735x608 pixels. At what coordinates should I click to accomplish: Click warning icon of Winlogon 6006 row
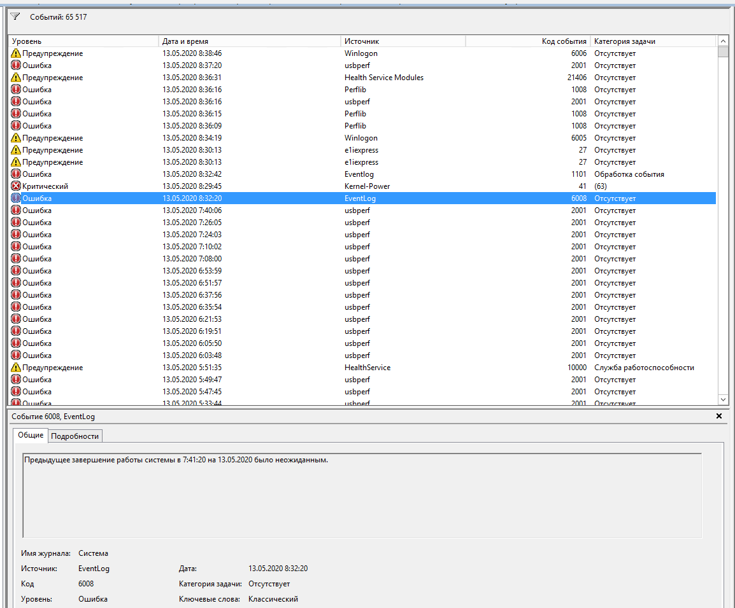click(16, 53)
